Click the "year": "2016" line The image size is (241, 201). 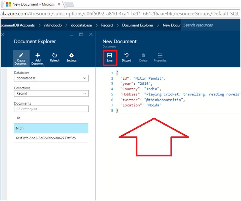click(136, 84)
